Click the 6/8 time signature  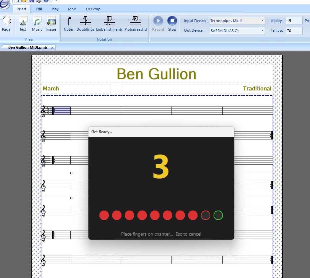(x=48, y=110)
